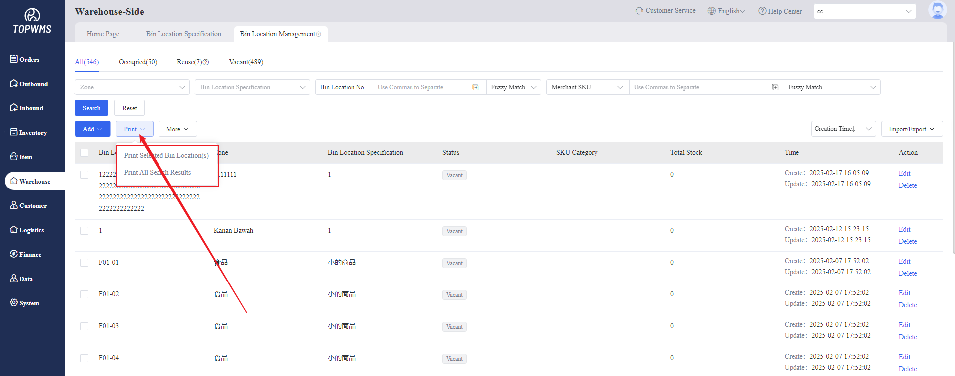Screen dimensions: 955x376
Task: Click the Customer Service headset icon
Action: [x=639, y=11]
